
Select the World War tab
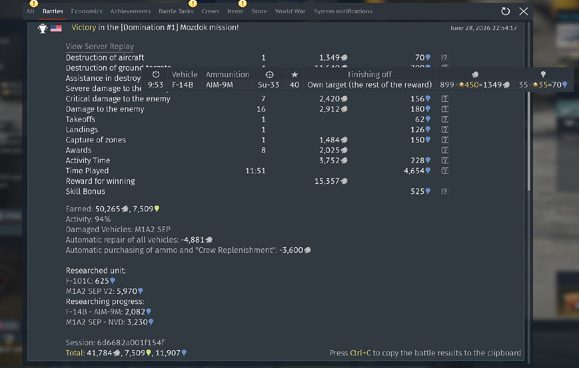[290, 12]
